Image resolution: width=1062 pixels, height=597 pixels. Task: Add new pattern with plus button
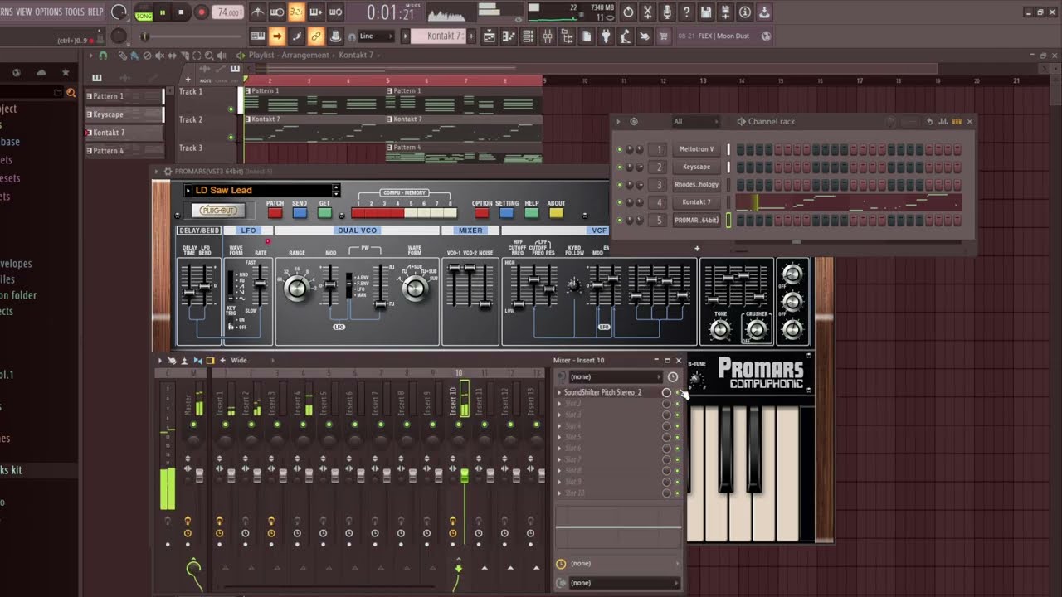coord(471,36)
